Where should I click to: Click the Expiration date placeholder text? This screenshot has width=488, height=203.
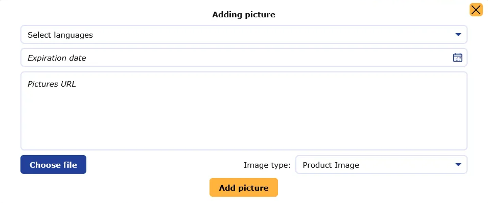tap(57, 58)
